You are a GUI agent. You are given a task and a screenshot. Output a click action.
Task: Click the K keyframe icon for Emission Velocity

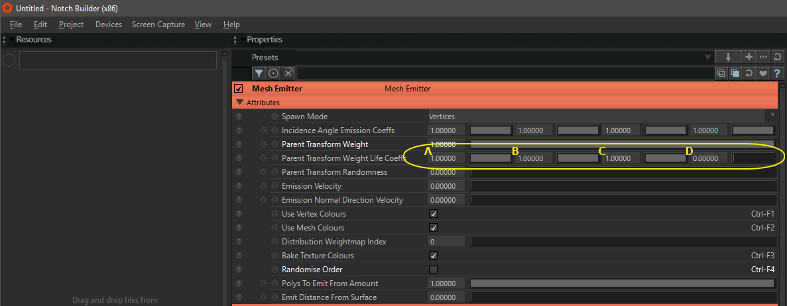pos(264,186)
